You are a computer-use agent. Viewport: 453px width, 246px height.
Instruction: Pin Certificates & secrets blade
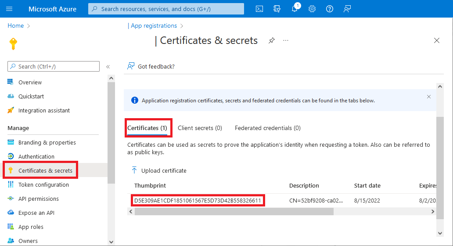272,40
